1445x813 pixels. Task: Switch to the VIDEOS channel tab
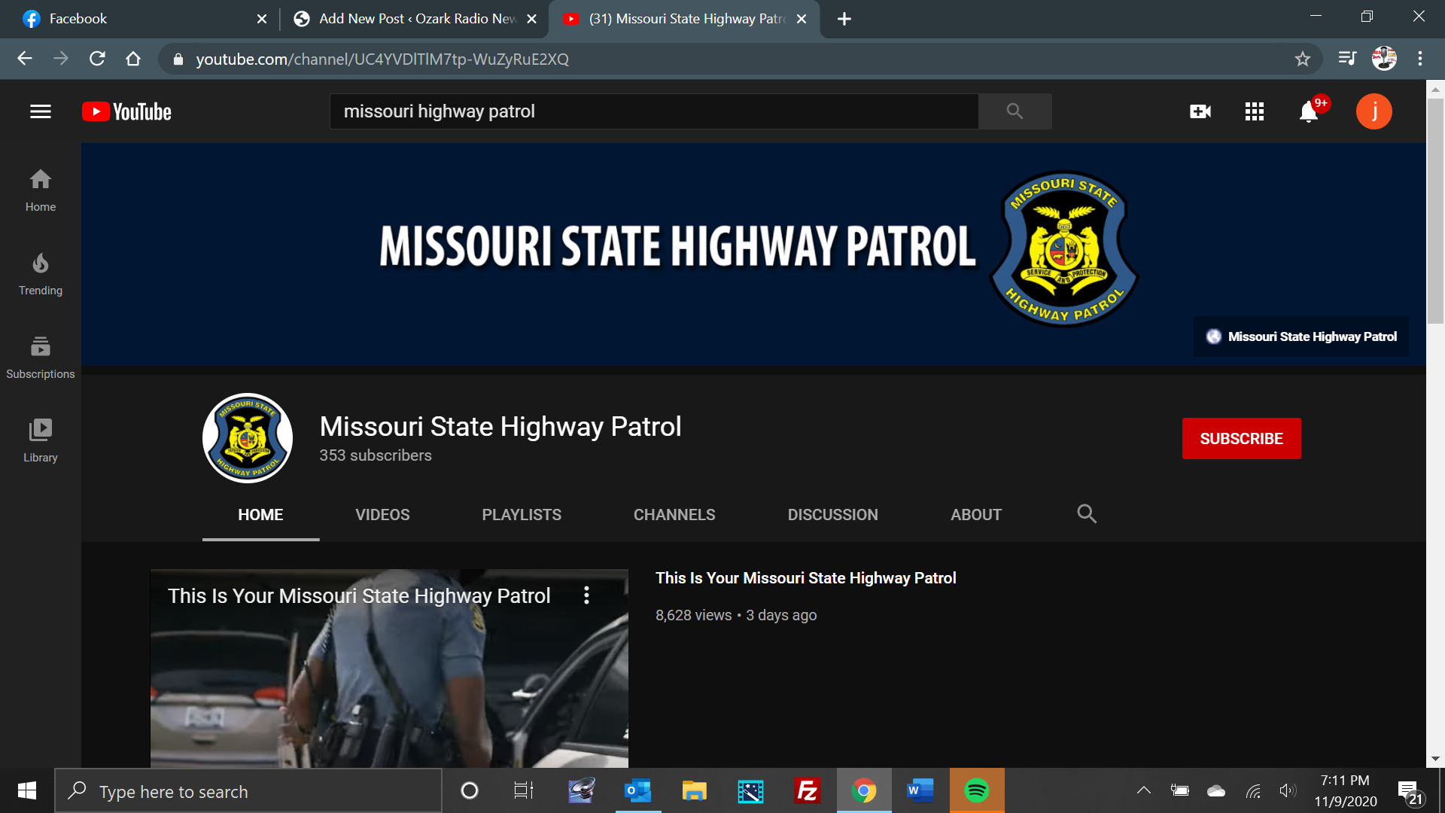tap(382, 515)
